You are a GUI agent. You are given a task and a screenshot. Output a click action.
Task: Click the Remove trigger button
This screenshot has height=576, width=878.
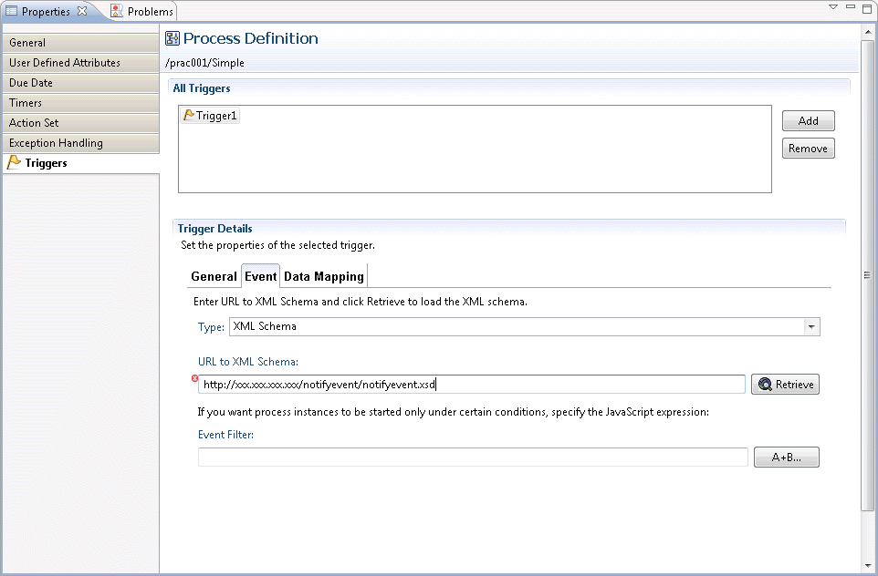(808, 149)
